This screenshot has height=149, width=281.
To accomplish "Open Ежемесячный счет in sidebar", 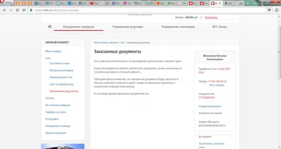I will [x=61, y=77].
